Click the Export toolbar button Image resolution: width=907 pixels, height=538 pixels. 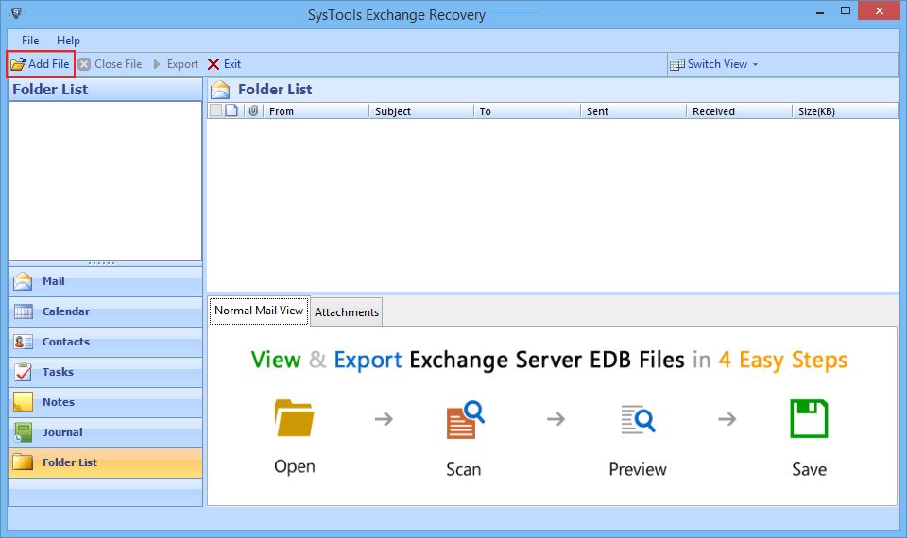point(176,64)
